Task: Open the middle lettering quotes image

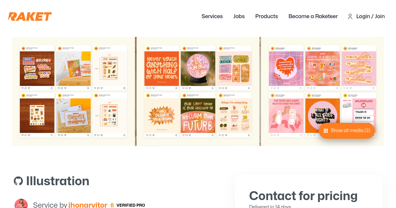Action: tap(198, 91)
